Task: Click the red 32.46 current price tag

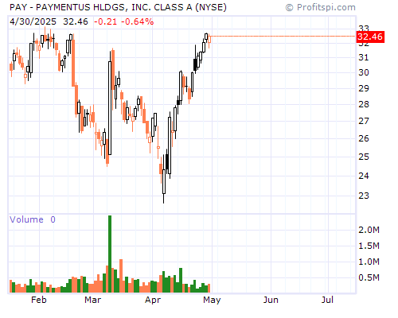Action: pos(370,37)
